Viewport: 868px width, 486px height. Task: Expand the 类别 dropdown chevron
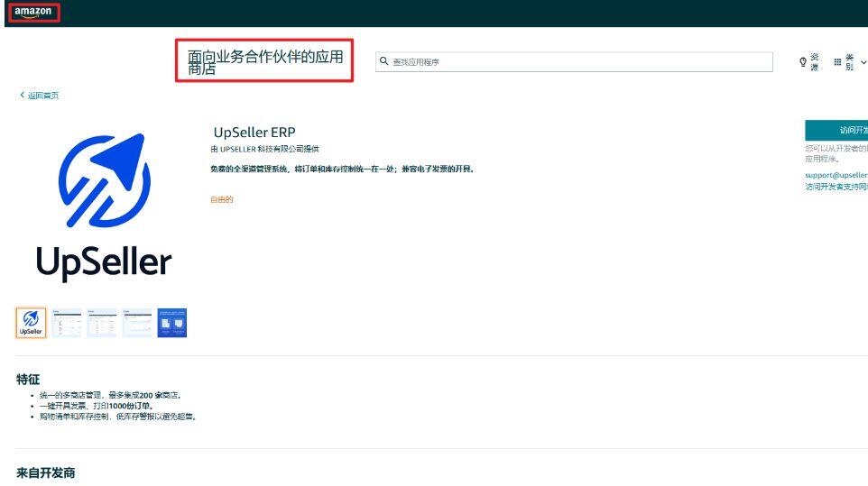[863, 62]
